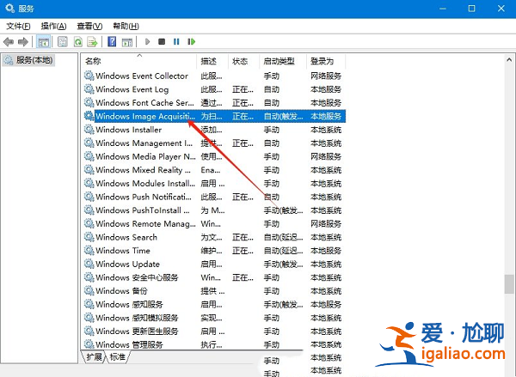Image resolution: width=516 pixels, height=377 pixels.
Task: Click gear icon of Windows Installer
Action: [89, 130]
